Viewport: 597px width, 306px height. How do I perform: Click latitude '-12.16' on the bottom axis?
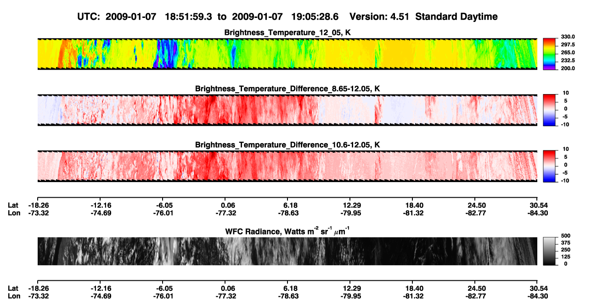pos(101,288)
